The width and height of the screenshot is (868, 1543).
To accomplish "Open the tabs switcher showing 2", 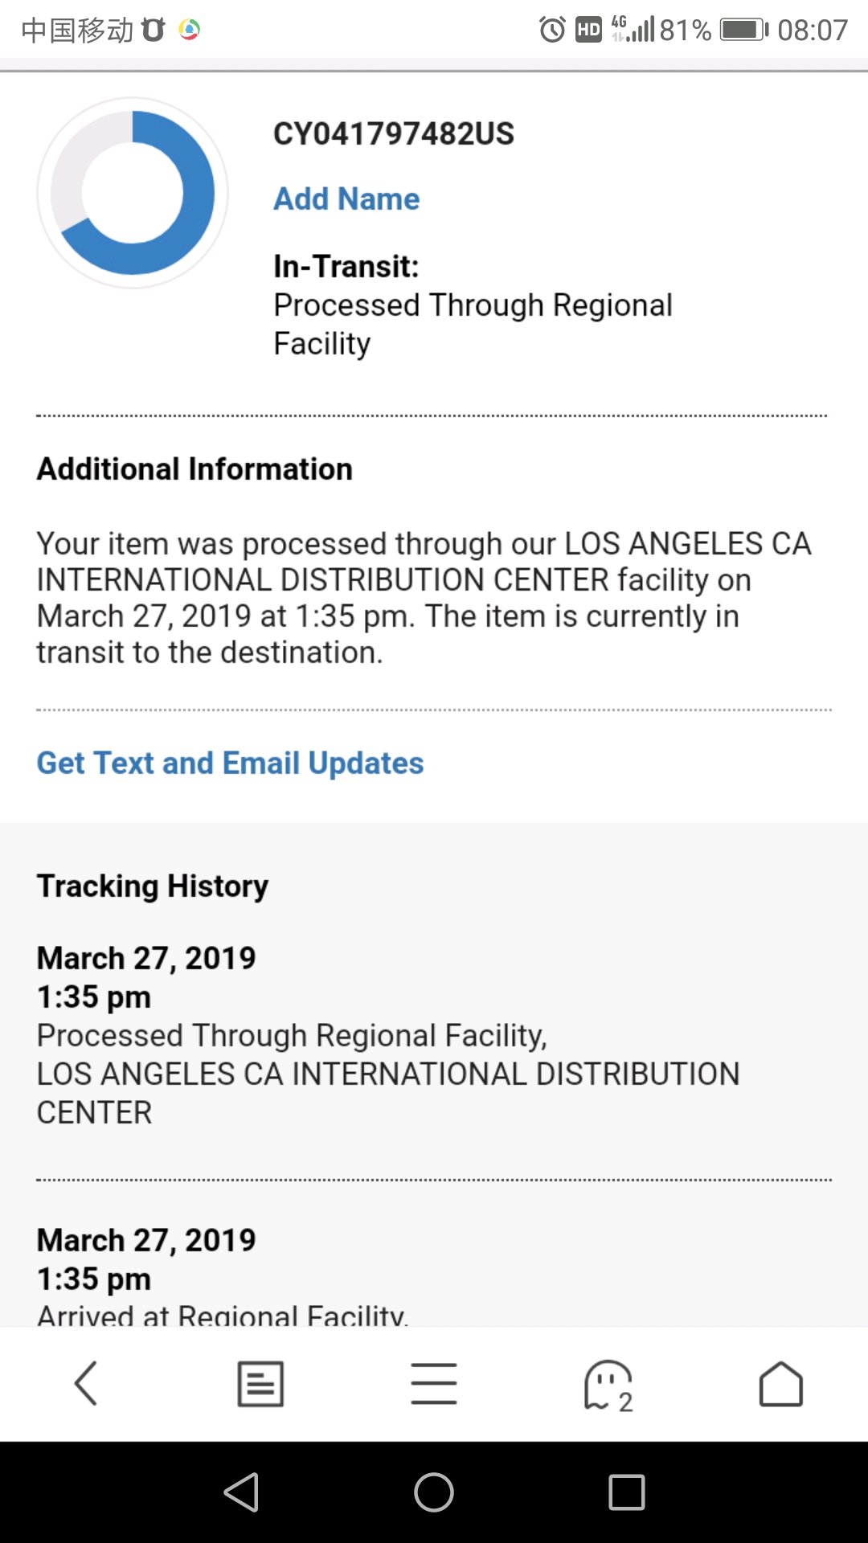I will [x=608, y=1385].
